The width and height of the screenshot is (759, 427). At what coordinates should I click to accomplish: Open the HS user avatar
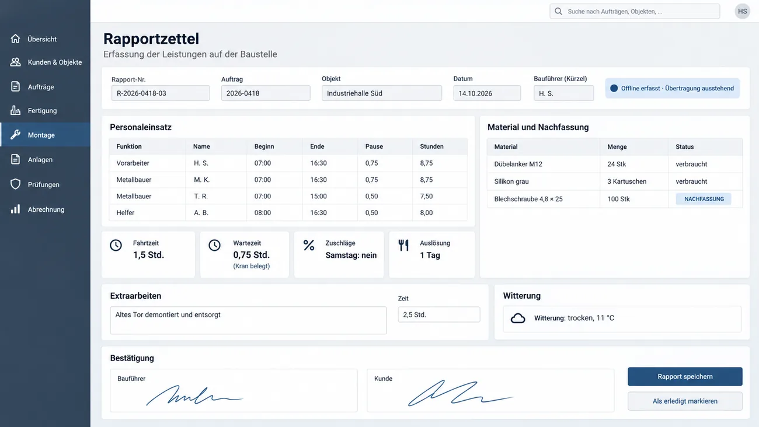pos(742,11)
